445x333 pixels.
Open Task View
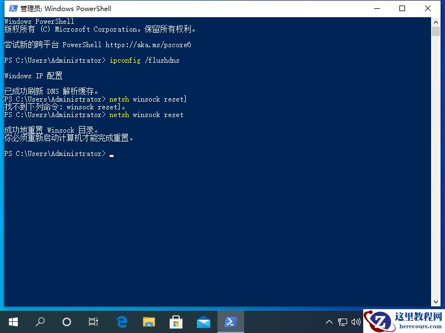pyautogui.click(x=93, y=322)
